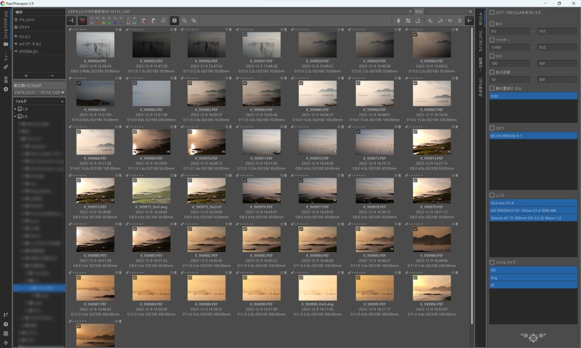This screenshot has width=581, height=348.
Task: Clear all filters with the red funnel icon
Action: click(x=83, y=21)
